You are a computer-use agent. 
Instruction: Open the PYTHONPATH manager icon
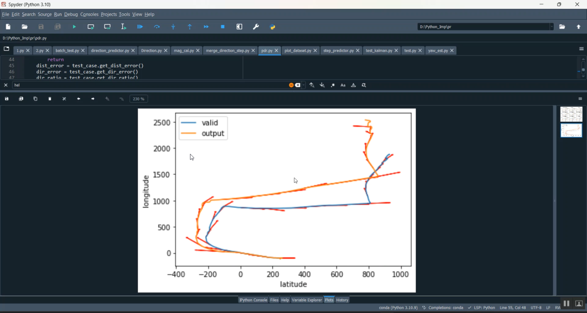pyautogui.click(x=273, y=27)
